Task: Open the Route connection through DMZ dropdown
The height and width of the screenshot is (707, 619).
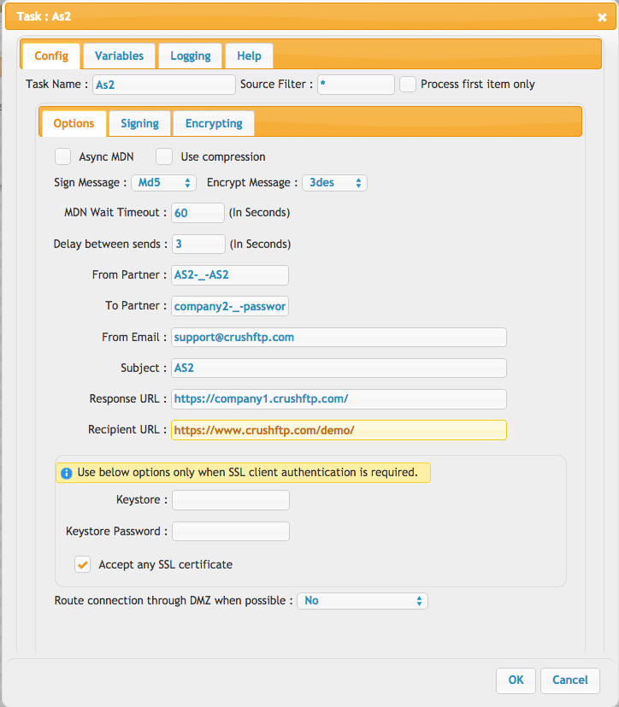Action: point(363,601)
